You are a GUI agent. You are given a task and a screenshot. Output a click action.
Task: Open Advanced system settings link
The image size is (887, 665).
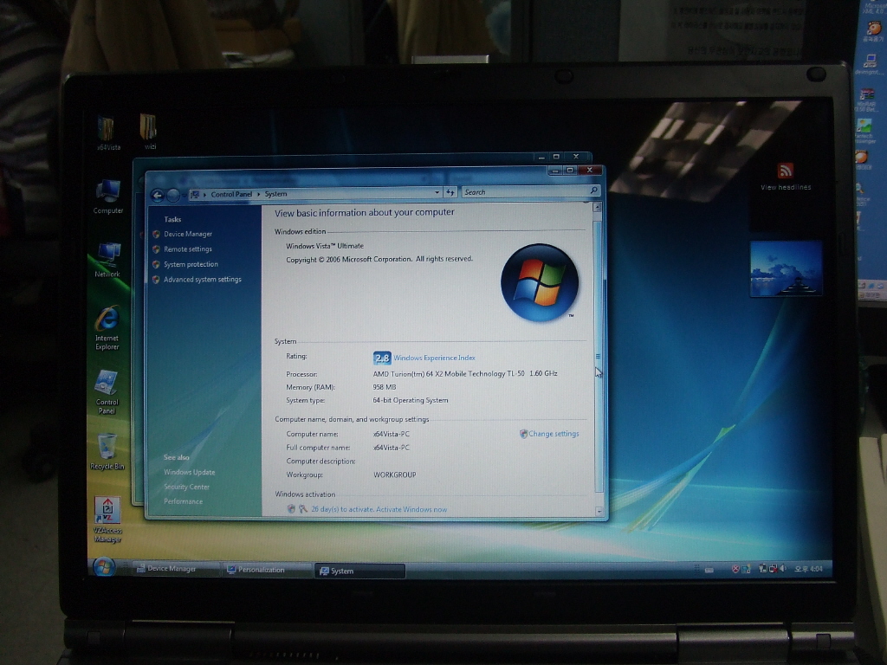click(x=203, y=280)
